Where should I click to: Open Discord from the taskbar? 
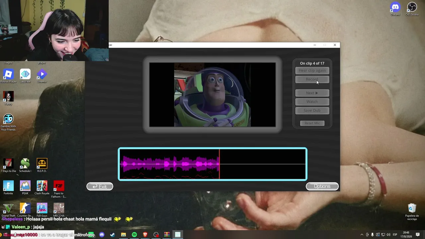pos(102,235)
